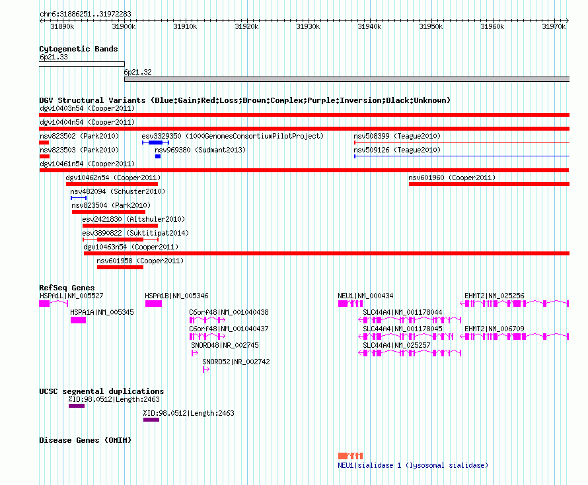
Task: Select the dgv10404n54 (Cooper2011) variant label
Action: tap(87, 123)
